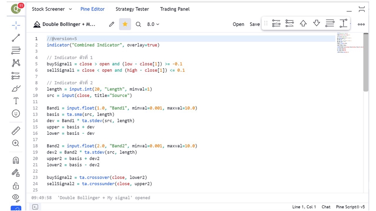This screenshot has height=211, width=376.
Task: Open the emoji and icons tool
Action: click(16, 113)
